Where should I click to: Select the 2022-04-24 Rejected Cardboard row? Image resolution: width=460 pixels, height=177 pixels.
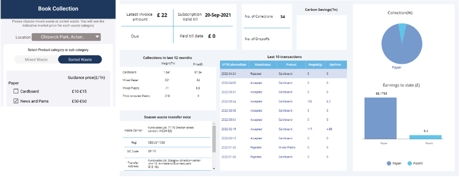point(283,74)
